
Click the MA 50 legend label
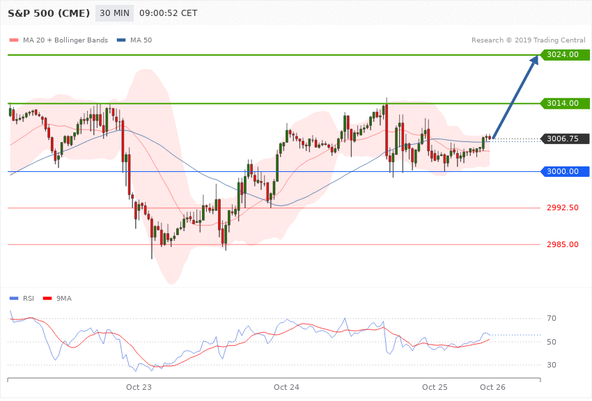[x=141, y=40]
